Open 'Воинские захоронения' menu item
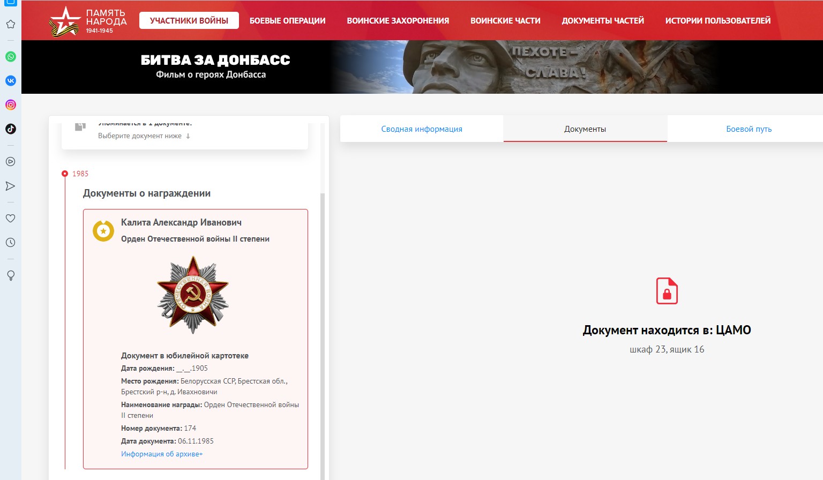The height and width of the screenshot is (480, 823). click(x=398, y=21)
